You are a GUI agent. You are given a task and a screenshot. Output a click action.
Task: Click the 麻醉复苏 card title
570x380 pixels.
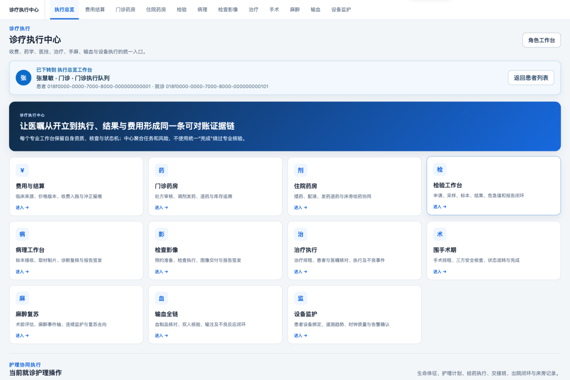(27, 314)
